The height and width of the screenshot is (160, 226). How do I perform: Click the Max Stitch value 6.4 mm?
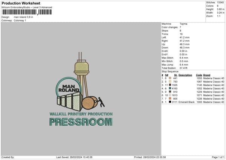click(184, 58)
